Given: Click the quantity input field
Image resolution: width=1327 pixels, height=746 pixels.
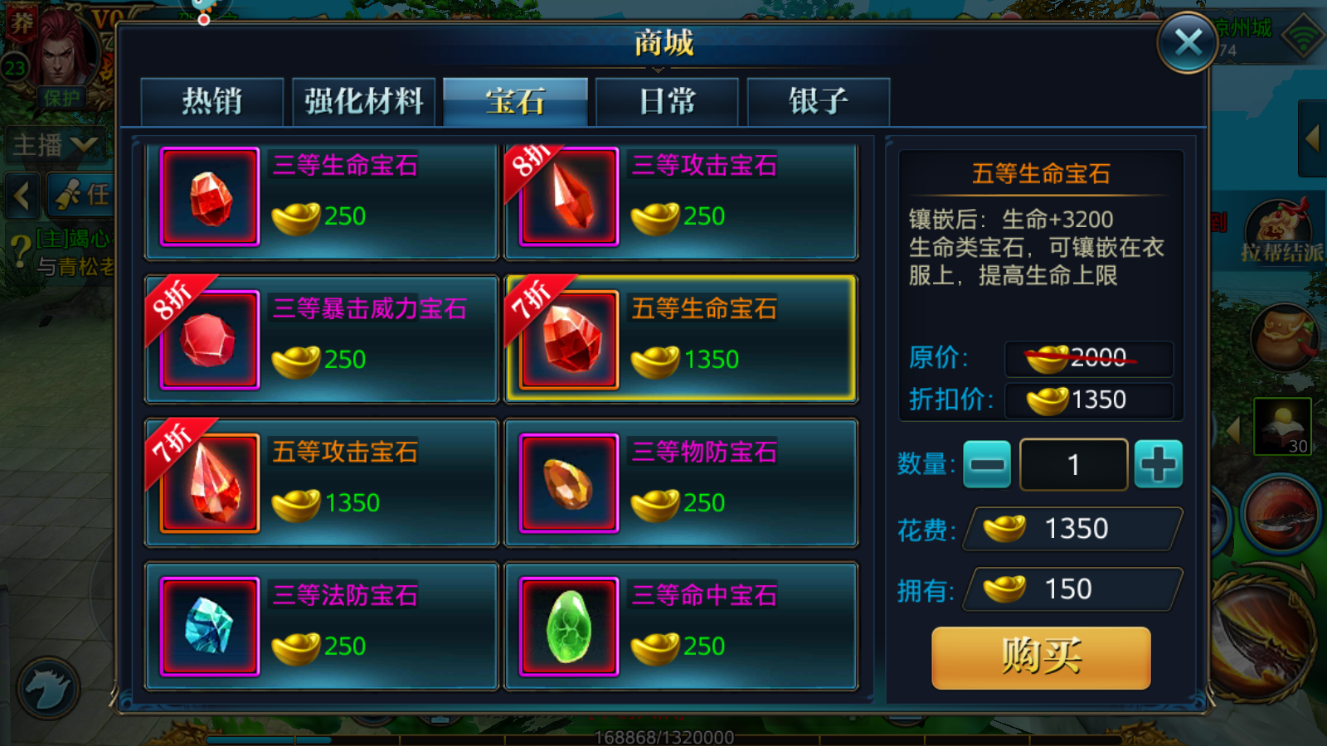Looking at the screenshot, I should [1073, 465].
